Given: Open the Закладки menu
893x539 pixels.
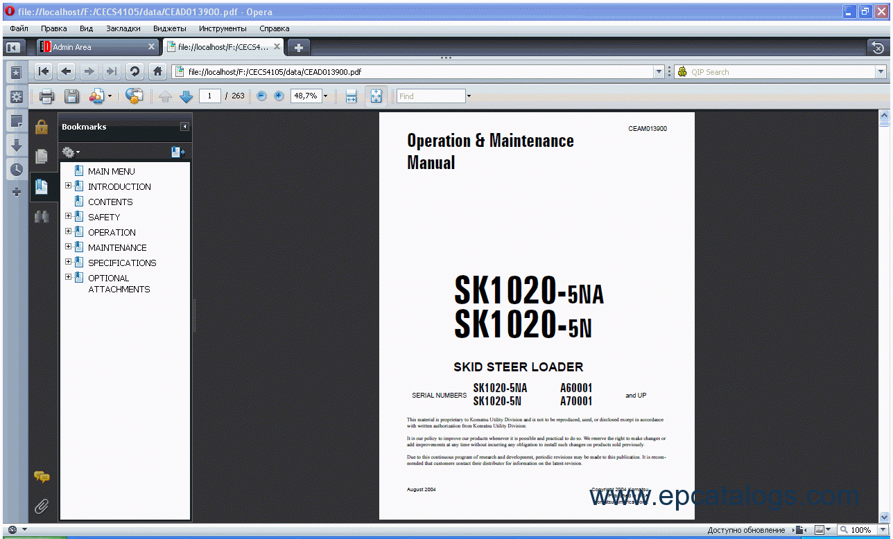Looking at the screenshot, I should click(x=123, y=28).
